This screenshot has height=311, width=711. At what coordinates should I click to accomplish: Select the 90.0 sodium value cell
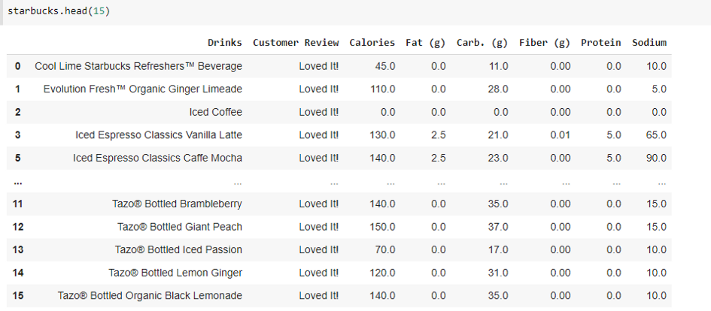pyautogui.click(x=657, y=158)
